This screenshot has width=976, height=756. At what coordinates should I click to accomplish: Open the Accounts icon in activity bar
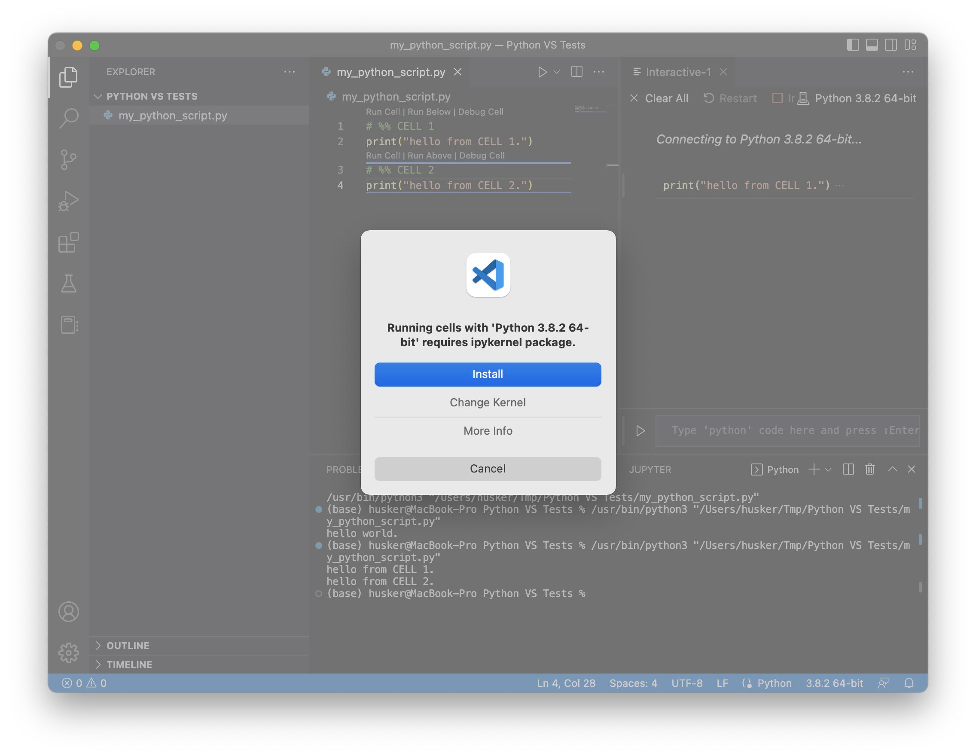tap(68, 612)
